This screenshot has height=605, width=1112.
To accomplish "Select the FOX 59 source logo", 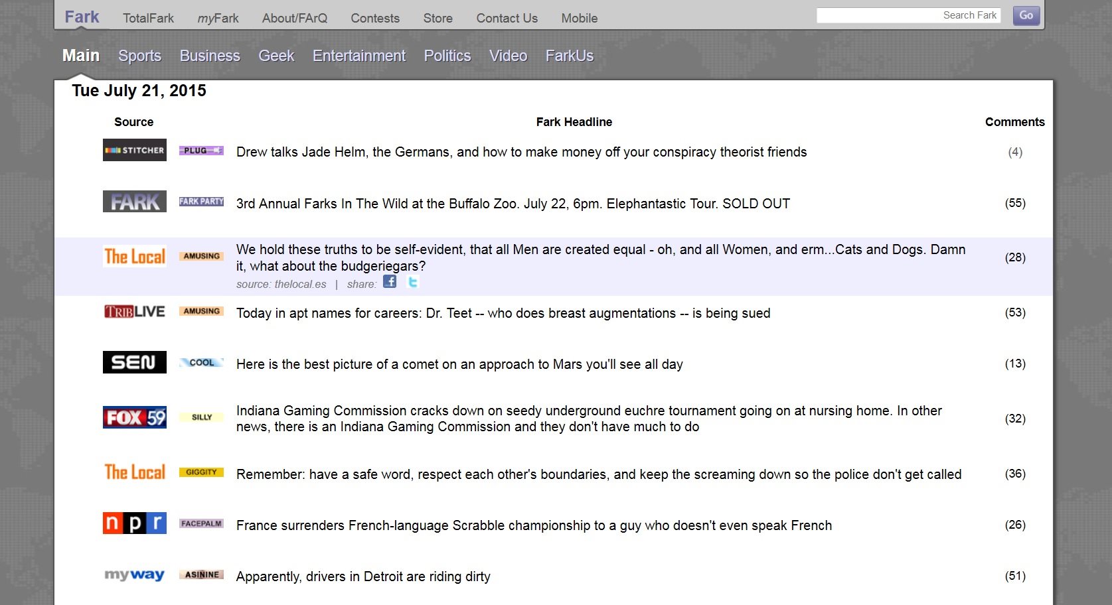I will click(x=134, y=418).
